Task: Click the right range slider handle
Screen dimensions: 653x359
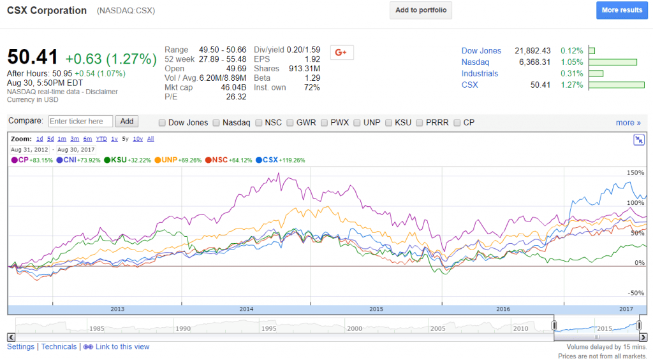Action: pos(639,325)
